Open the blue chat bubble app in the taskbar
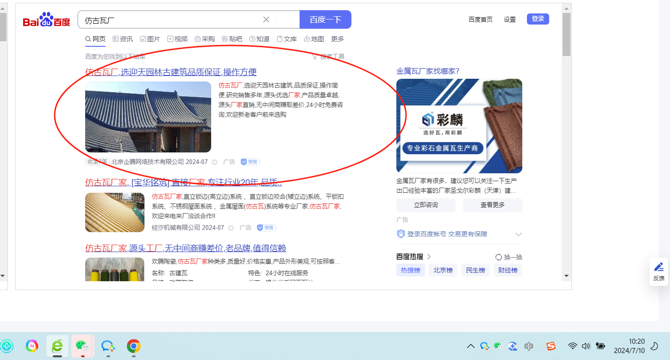The image size is (670, 360). (x=108, y=346)
